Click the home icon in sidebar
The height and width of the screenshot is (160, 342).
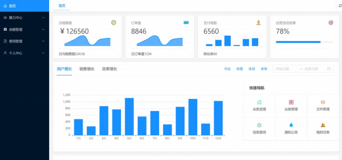point(5,6)
